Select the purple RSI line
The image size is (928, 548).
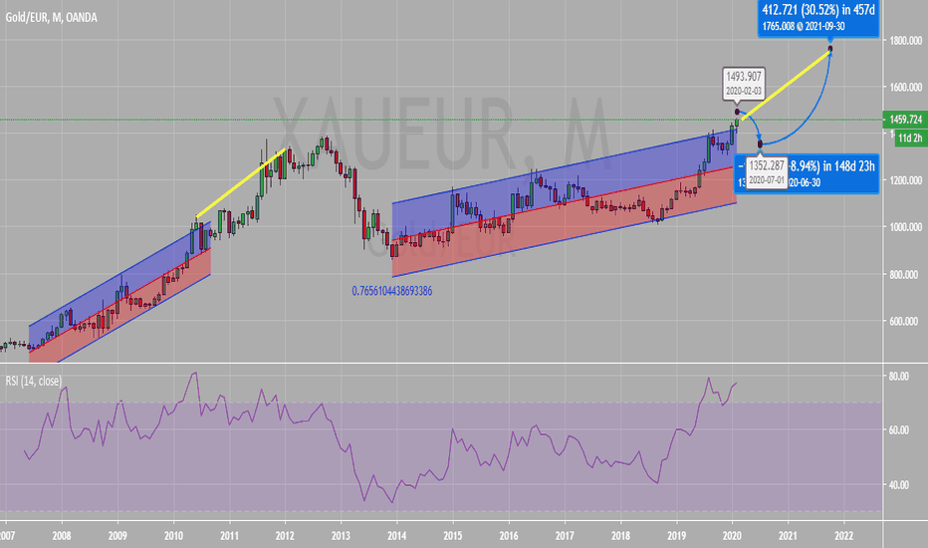pos(381,438)
